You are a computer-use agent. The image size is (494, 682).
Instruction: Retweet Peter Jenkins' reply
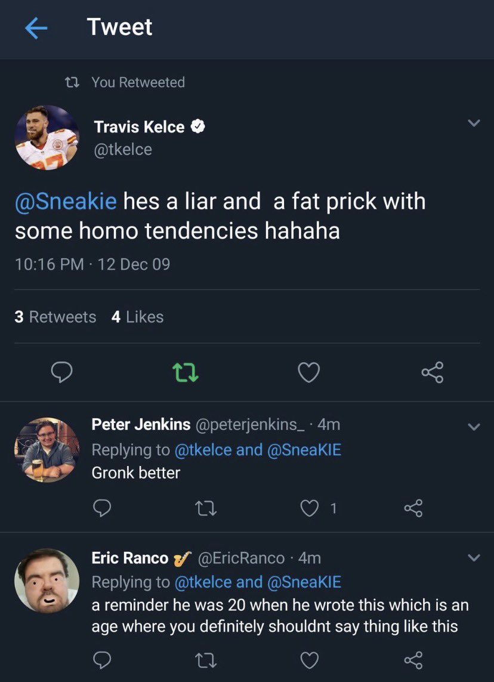coord(206,508)
